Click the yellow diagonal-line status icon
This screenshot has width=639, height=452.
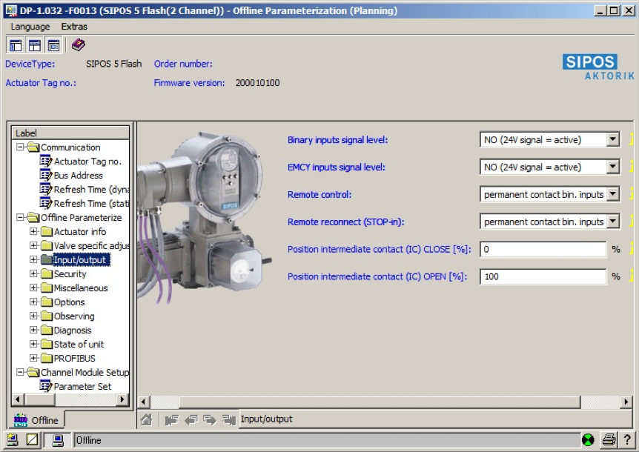point(32,440)
